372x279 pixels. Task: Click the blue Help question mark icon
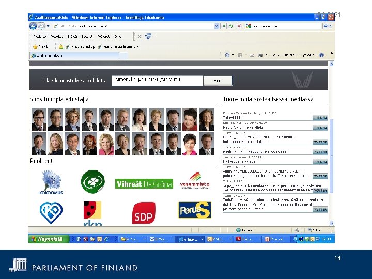point(321,55)
